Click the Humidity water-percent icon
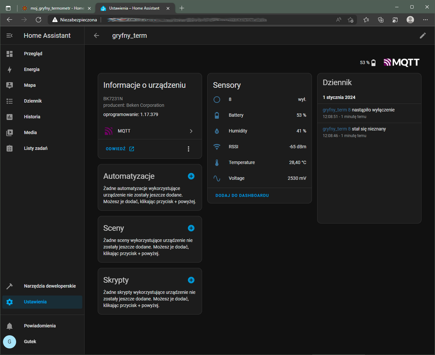This screenshot has width=435, height=355. tap(217, 131)
